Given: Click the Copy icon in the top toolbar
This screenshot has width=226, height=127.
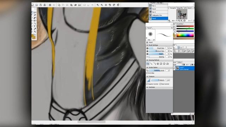Looking at the screenshot, I should pyautogui.click(x=59, y=5).
